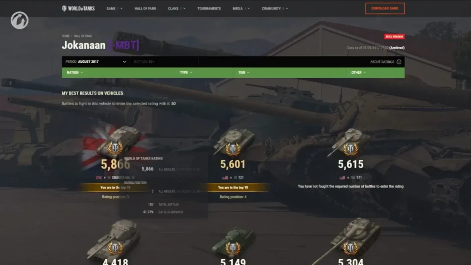Select the T71 tank medal icon
This screenshot has height=265, width=471.
point(351,149)
